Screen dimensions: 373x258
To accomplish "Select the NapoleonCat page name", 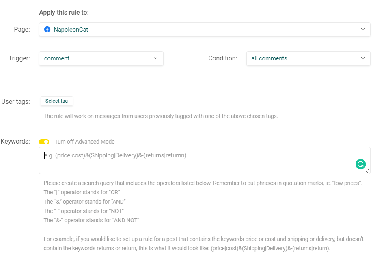I will (71, 30).
